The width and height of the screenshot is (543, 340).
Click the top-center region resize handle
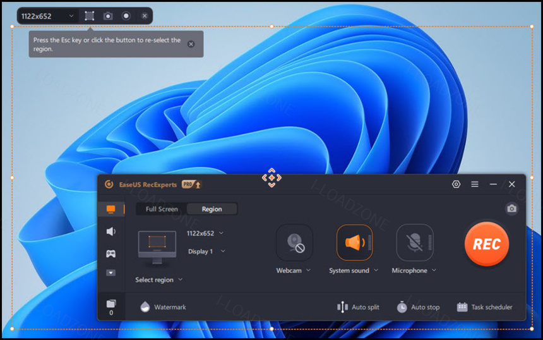(x=272, y=27)
